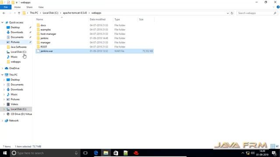
Task: Click apache-tomcat-8.5.43 in the address breadcrumb
Action: [75, 13]
